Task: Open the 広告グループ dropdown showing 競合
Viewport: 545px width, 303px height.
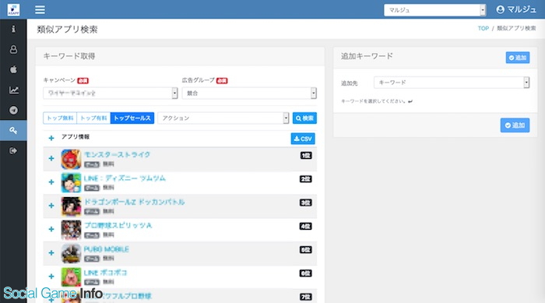Action: [249, 93]
